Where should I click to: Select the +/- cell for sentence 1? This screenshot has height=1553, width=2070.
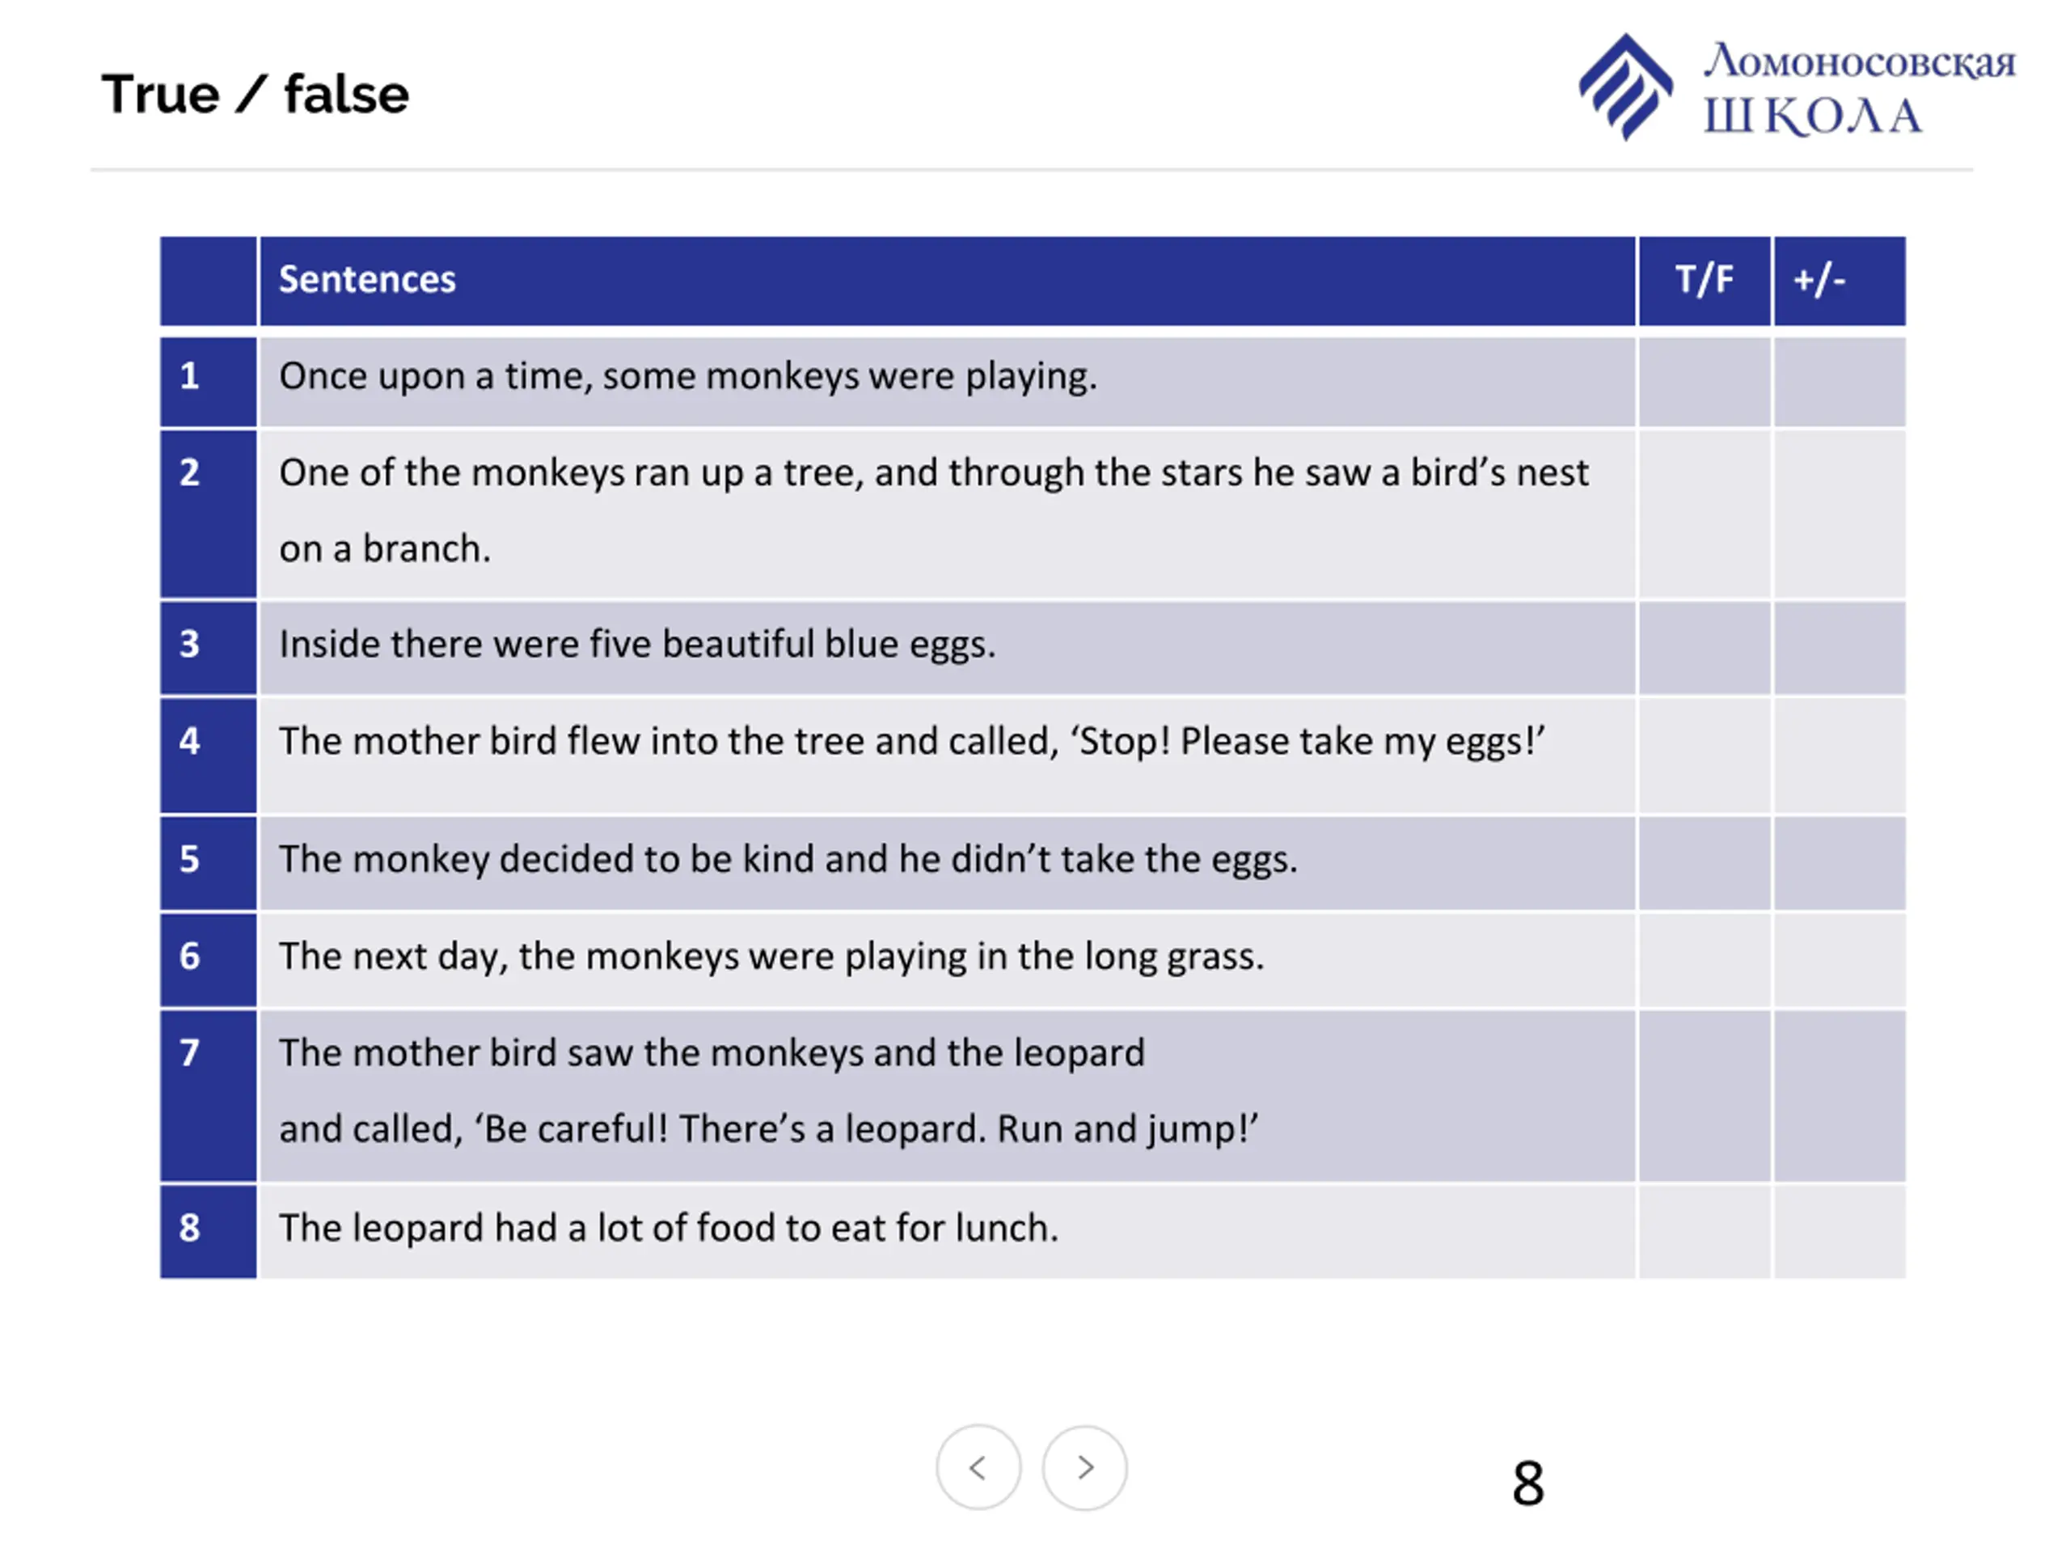(1840, 382)
